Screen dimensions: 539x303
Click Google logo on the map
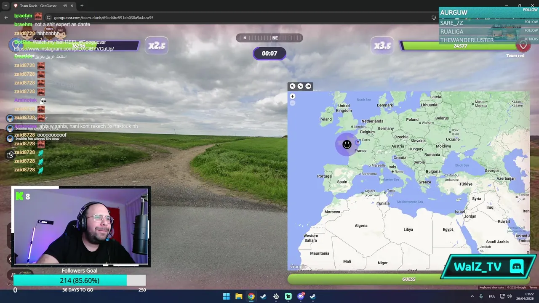click(298, 267)
